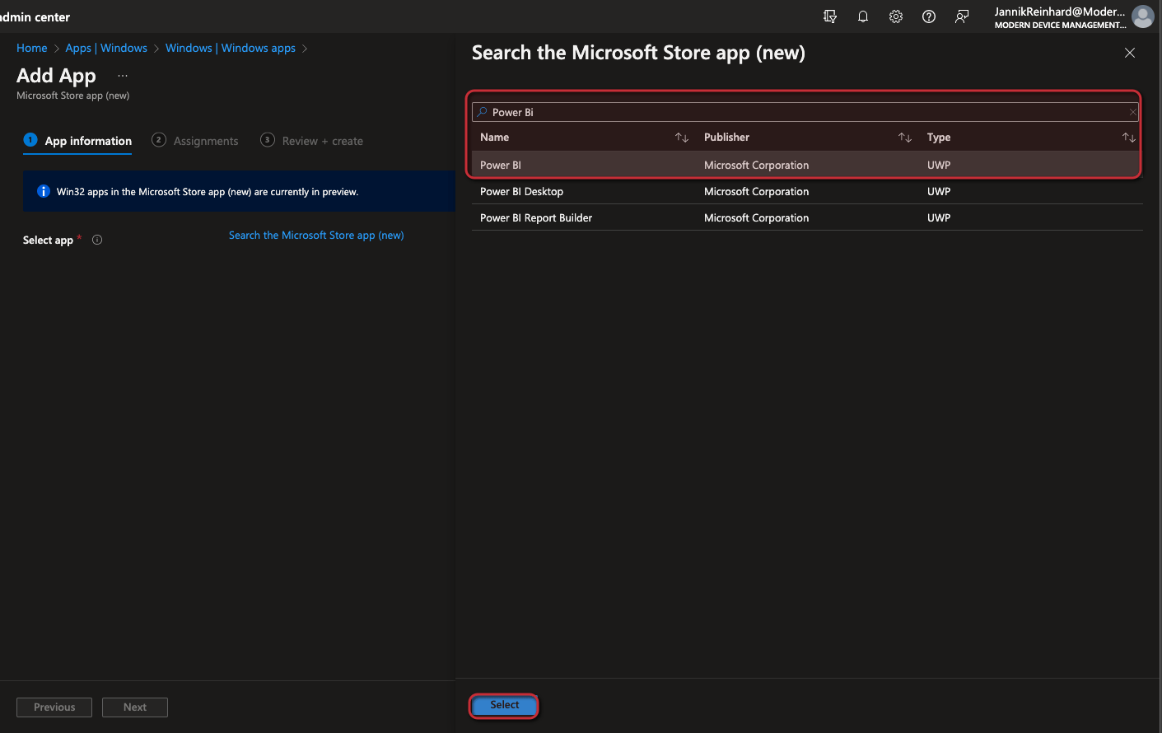The height and width of the screenshot is (733, 1162).
Task: Click the Select app label
Action: (48, 240)
